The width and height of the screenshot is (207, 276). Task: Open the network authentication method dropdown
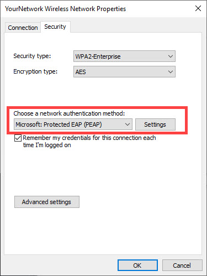coord(73,124)
